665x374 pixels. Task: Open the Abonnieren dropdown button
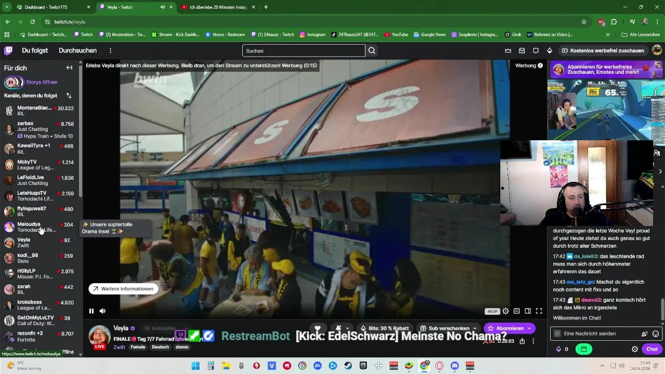pos(509,328)
